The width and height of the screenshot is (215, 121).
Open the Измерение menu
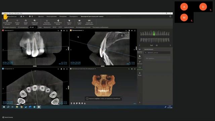click(x=63, y=16)
